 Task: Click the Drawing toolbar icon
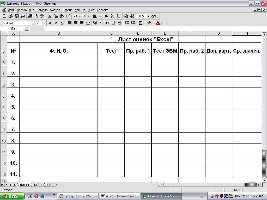132,16
